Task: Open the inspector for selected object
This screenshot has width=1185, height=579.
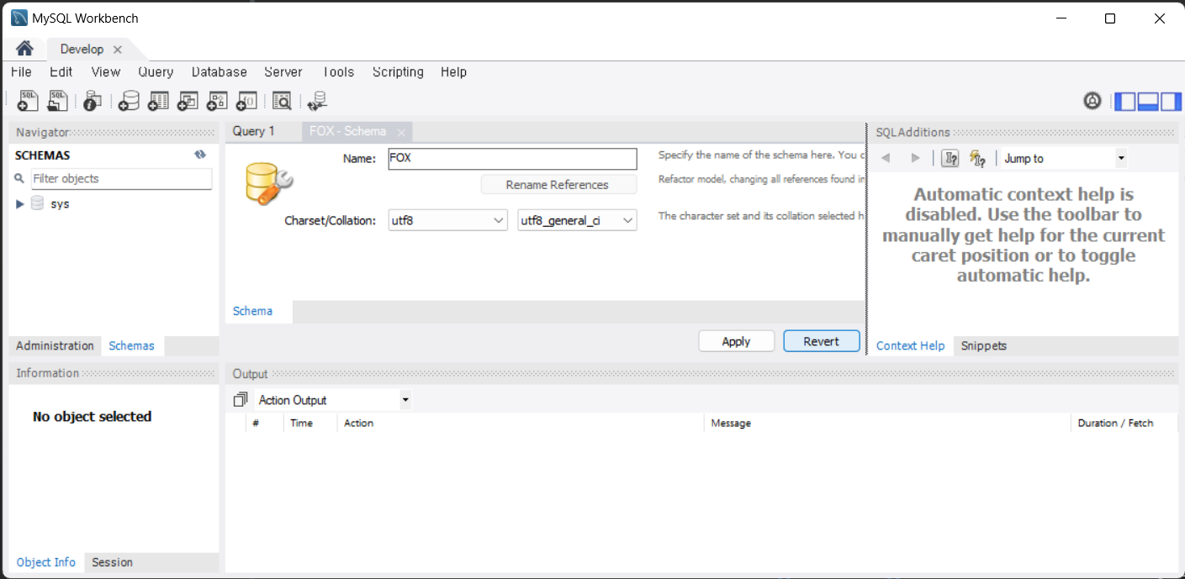Action: (x=93, y=101)
